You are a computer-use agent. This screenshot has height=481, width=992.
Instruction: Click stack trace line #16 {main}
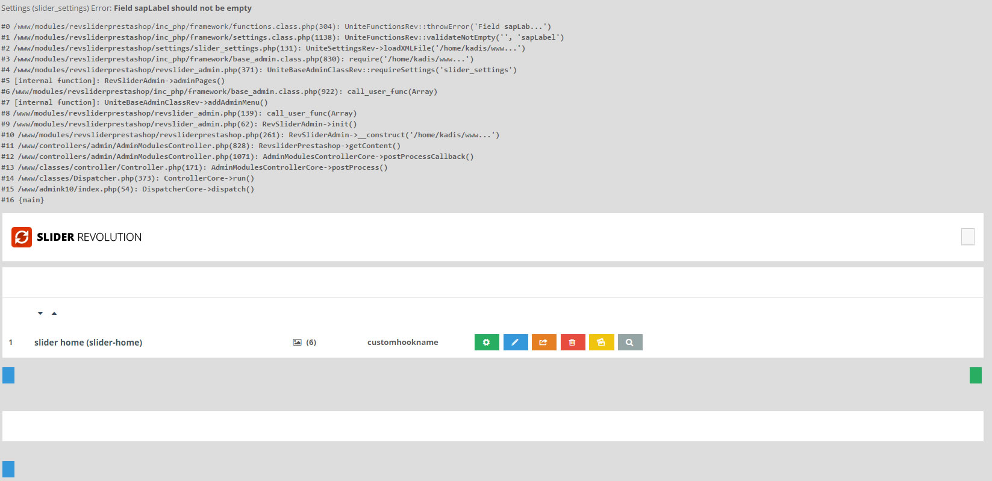point(23,200)
